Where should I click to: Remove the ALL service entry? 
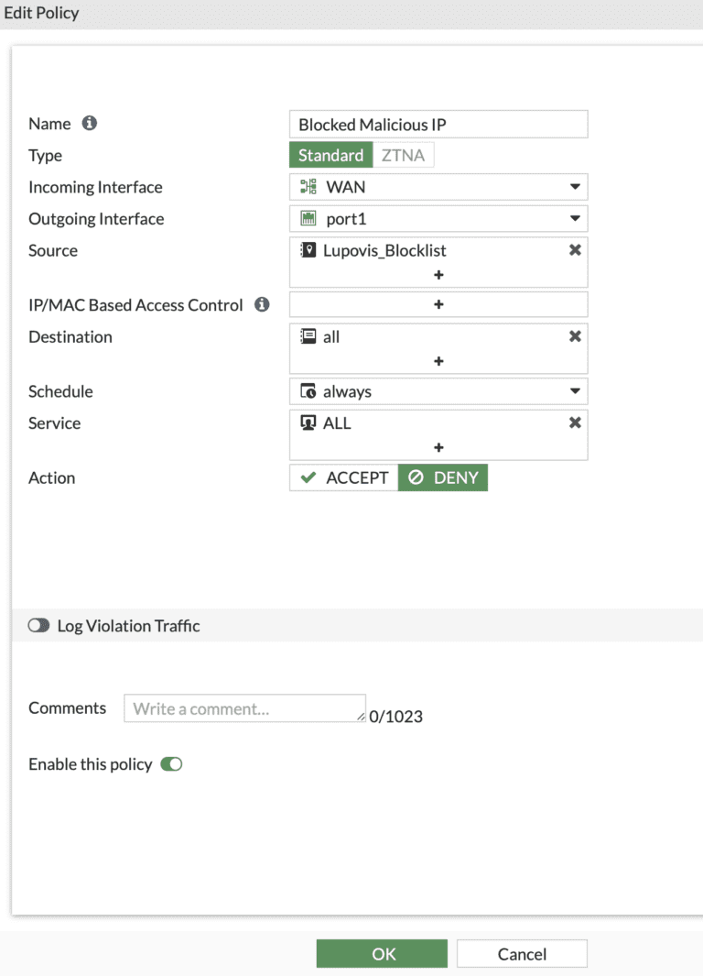[575, 422]
